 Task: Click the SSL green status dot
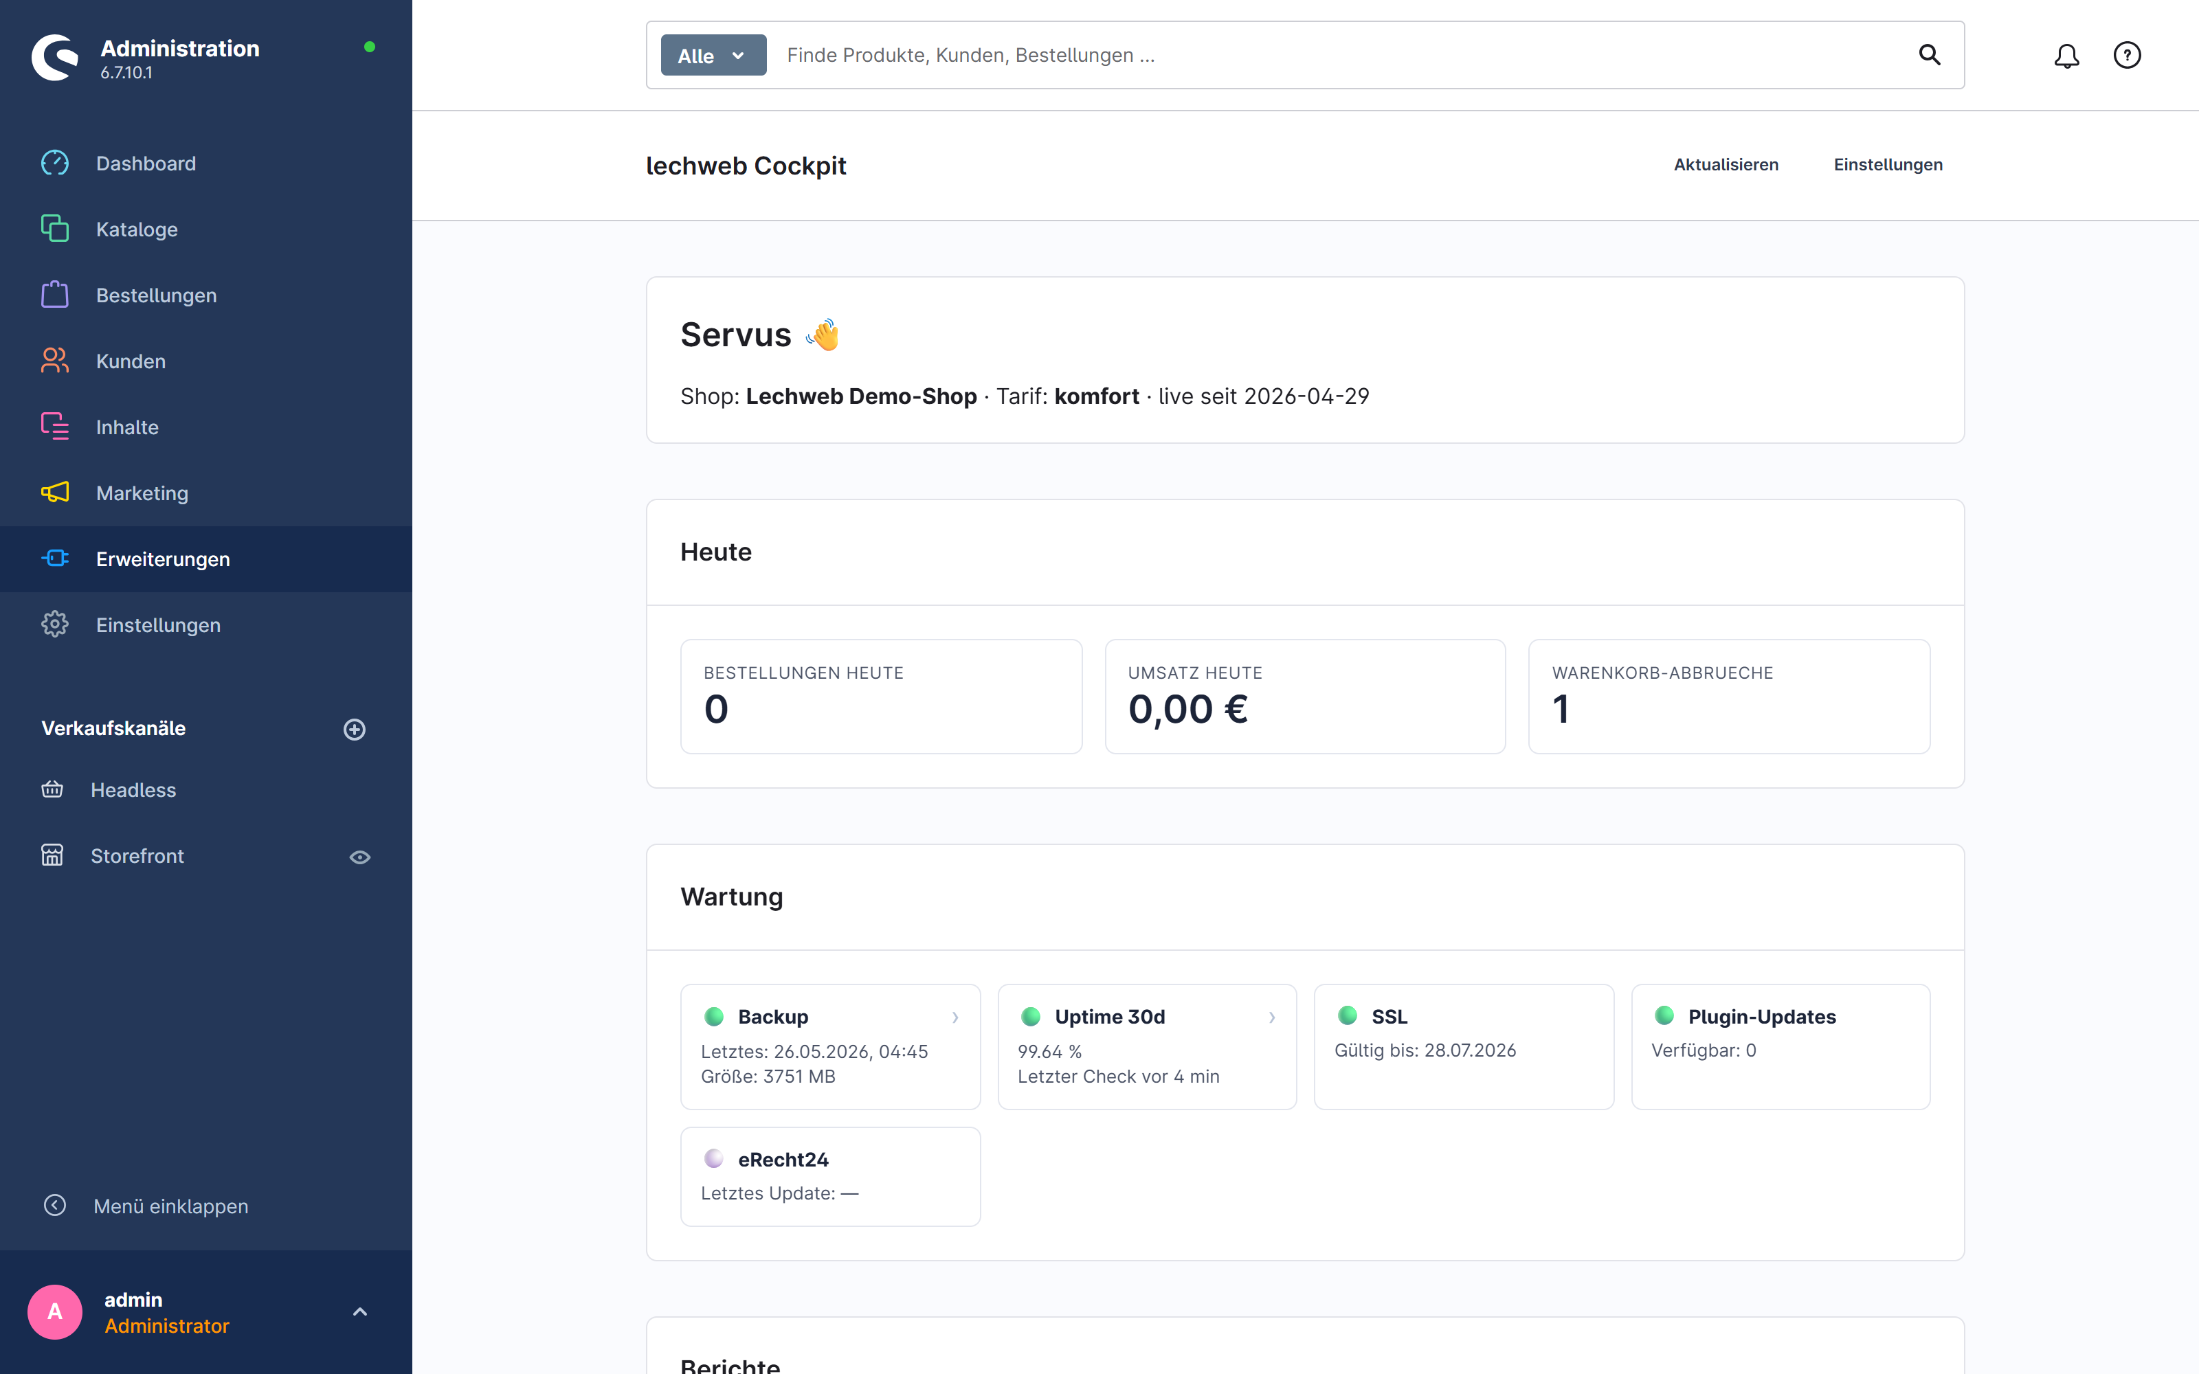point(1348,1016)
